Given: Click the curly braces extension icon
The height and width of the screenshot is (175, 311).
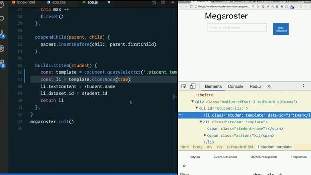Looking at the screenshot, I should [301, 6].
